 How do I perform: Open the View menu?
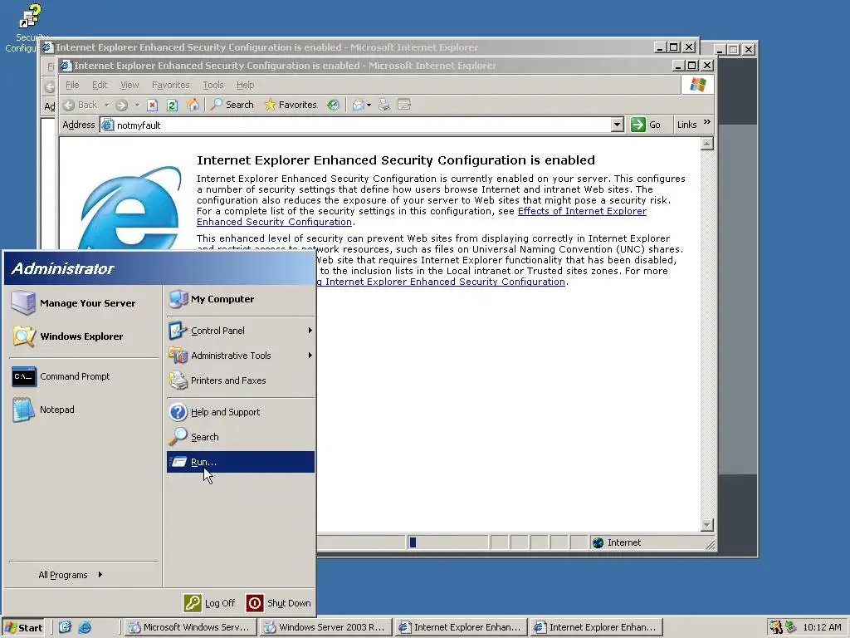pyautogui.click(x=129, y=85)
